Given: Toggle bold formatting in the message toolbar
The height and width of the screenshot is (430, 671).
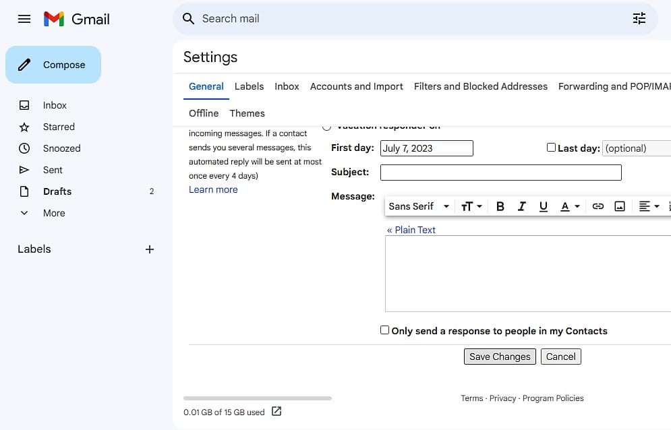Looking at the screenshot, I should tap(500, 206).
